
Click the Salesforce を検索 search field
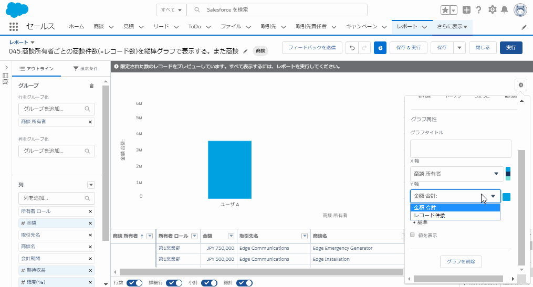pyautogui.click(x=277, y=10)
